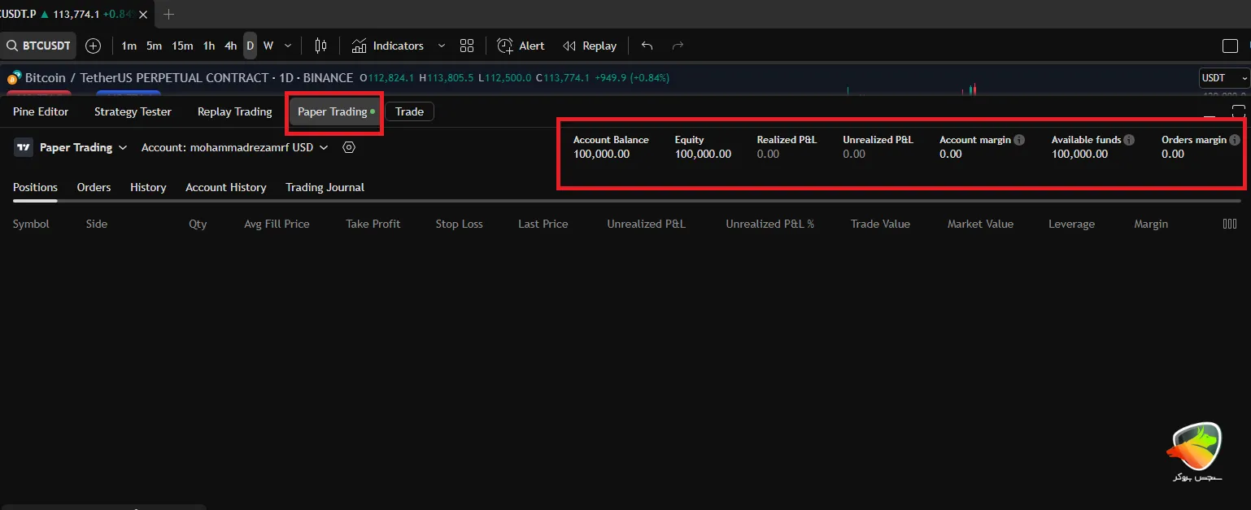Start Replay mode from toolbar
This screenshot has width=1251, height=510.
(x=590, y=46)
